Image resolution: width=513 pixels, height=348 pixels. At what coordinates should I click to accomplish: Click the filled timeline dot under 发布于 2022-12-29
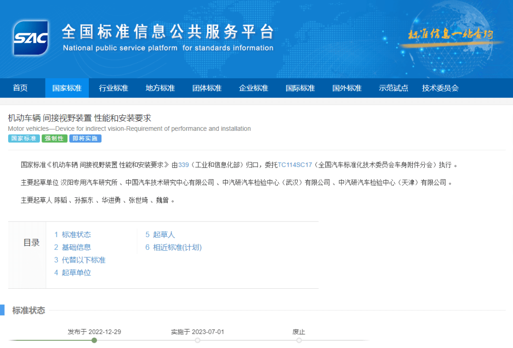[x=94, y=340]
